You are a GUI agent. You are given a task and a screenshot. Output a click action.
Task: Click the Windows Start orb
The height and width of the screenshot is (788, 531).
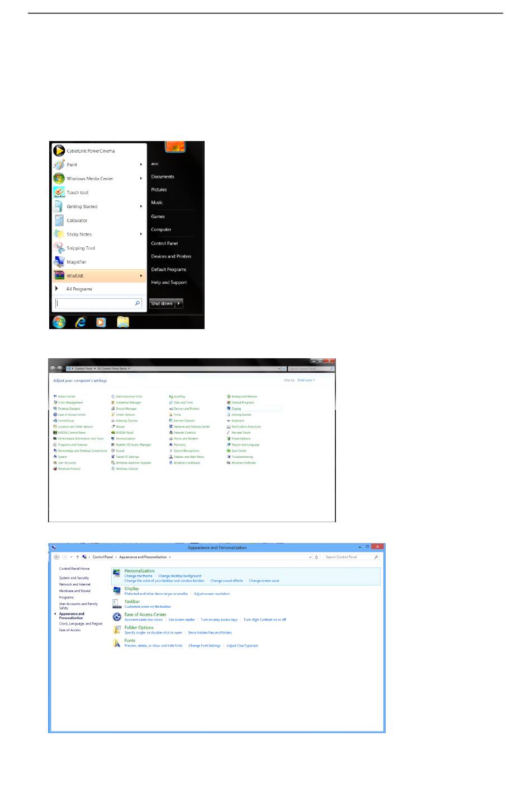[59, 322]
